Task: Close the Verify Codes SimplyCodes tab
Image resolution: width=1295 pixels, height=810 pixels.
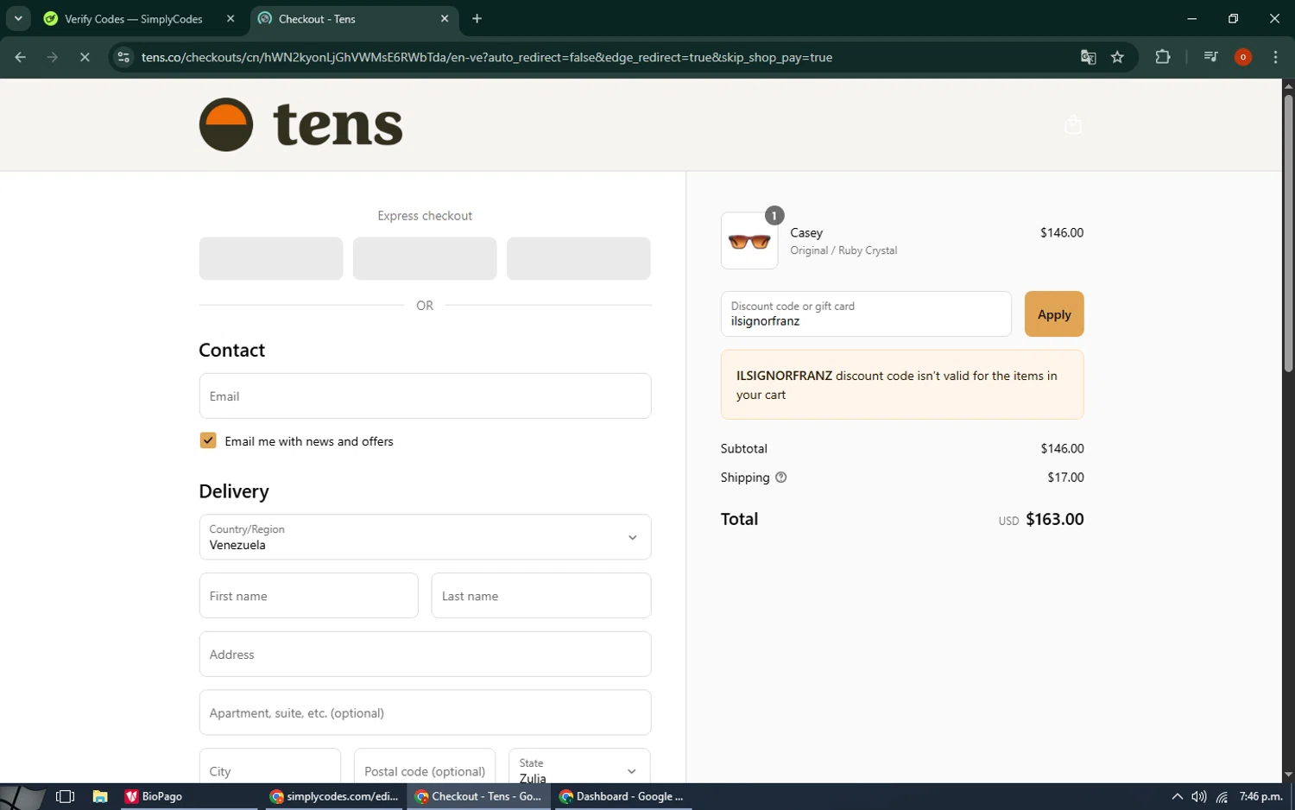Action: coord(231,18)
